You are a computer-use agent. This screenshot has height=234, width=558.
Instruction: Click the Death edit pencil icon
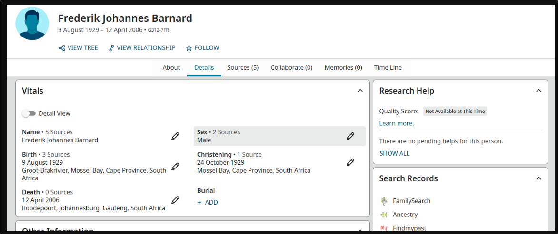click(175, 200)
